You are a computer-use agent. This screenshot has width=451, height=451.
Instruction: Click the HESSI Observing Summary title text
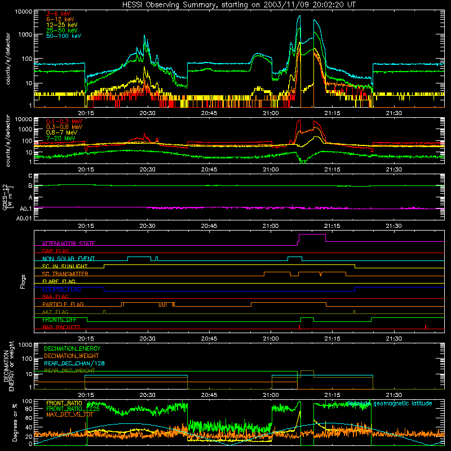click(239, 5)
